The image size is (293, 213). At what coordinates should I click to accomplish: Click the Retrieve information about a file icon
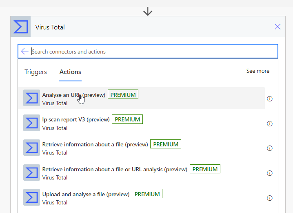click(x=31, y=148)
